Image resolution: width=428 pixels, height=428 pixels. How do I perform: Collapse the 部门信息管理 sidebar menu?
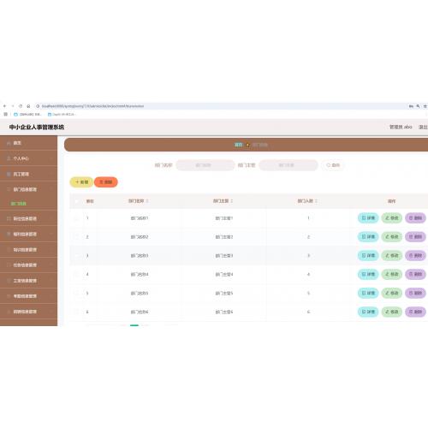(28, 189)
